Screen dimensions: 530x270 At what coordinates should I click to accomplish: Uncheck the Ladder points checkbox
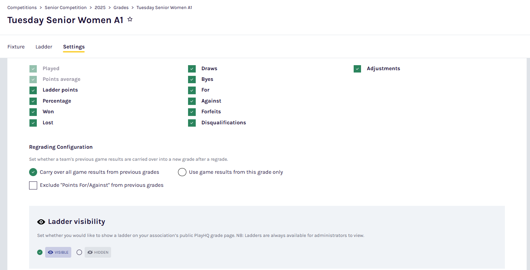(x=33, y=90)
